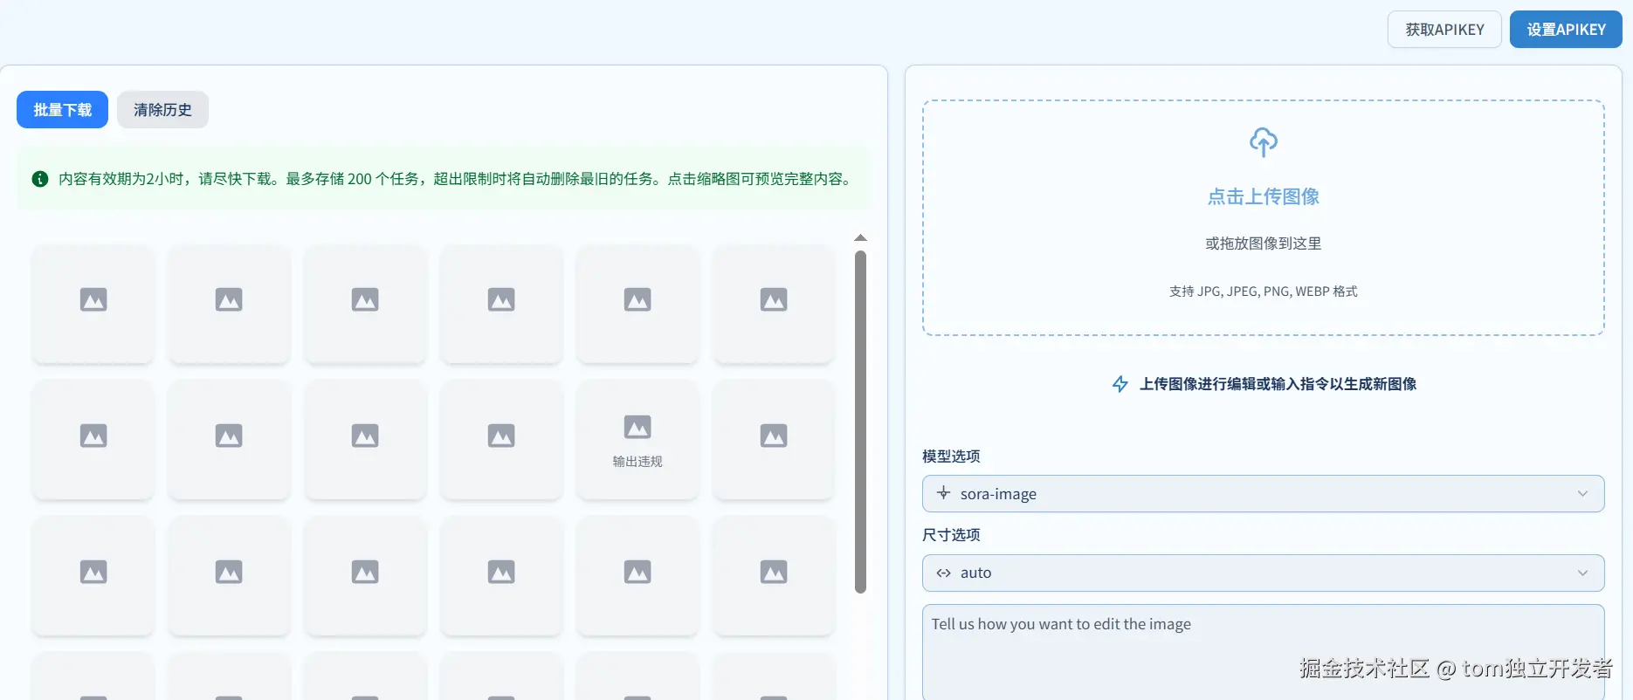The height and width of the screenshot is (700, 1633).
Task: Open the 设置APIKEY dialog
Action: click(1566, 30)
